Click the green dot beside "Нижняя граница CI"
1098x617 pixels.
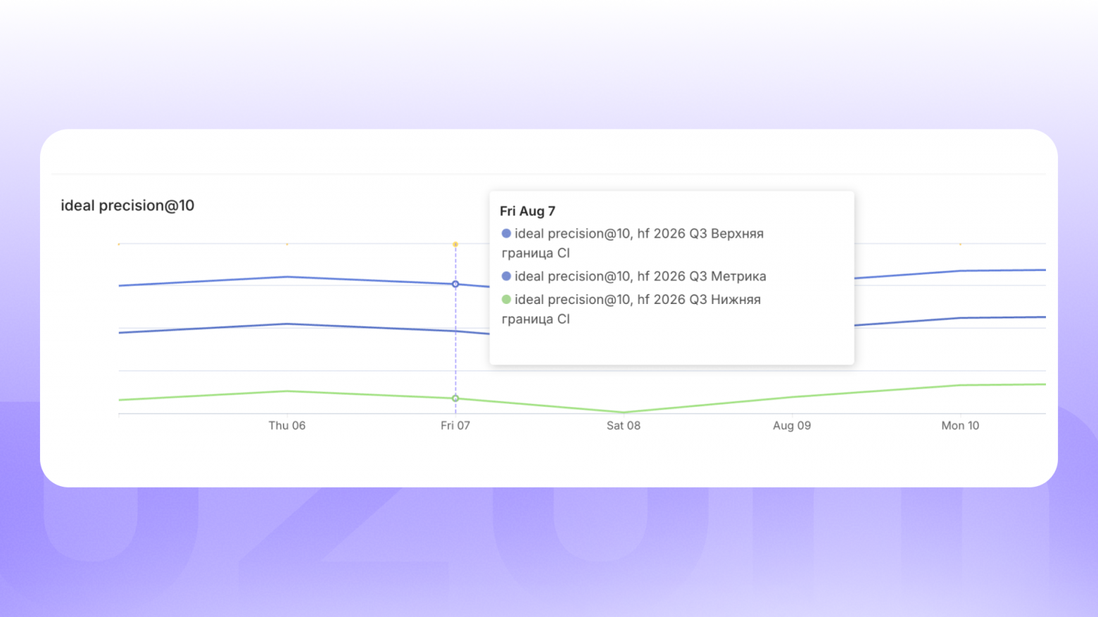coord(506,300)
